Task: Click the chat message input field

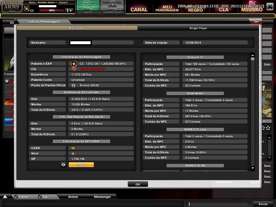Action: [219, 204]
